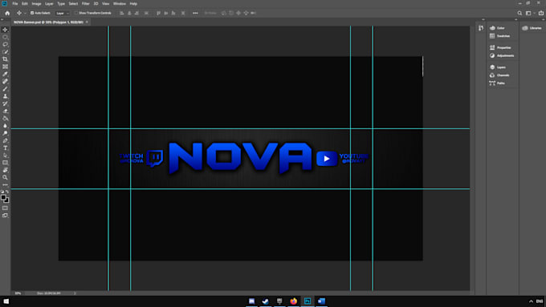Select the Paint Bucket tool
The image size is (546, 307).
pos(5,119)
